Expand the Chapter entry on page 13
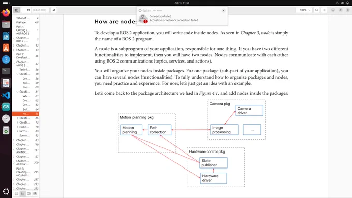This screenshot has height=198, width=352. pos(14,45)
